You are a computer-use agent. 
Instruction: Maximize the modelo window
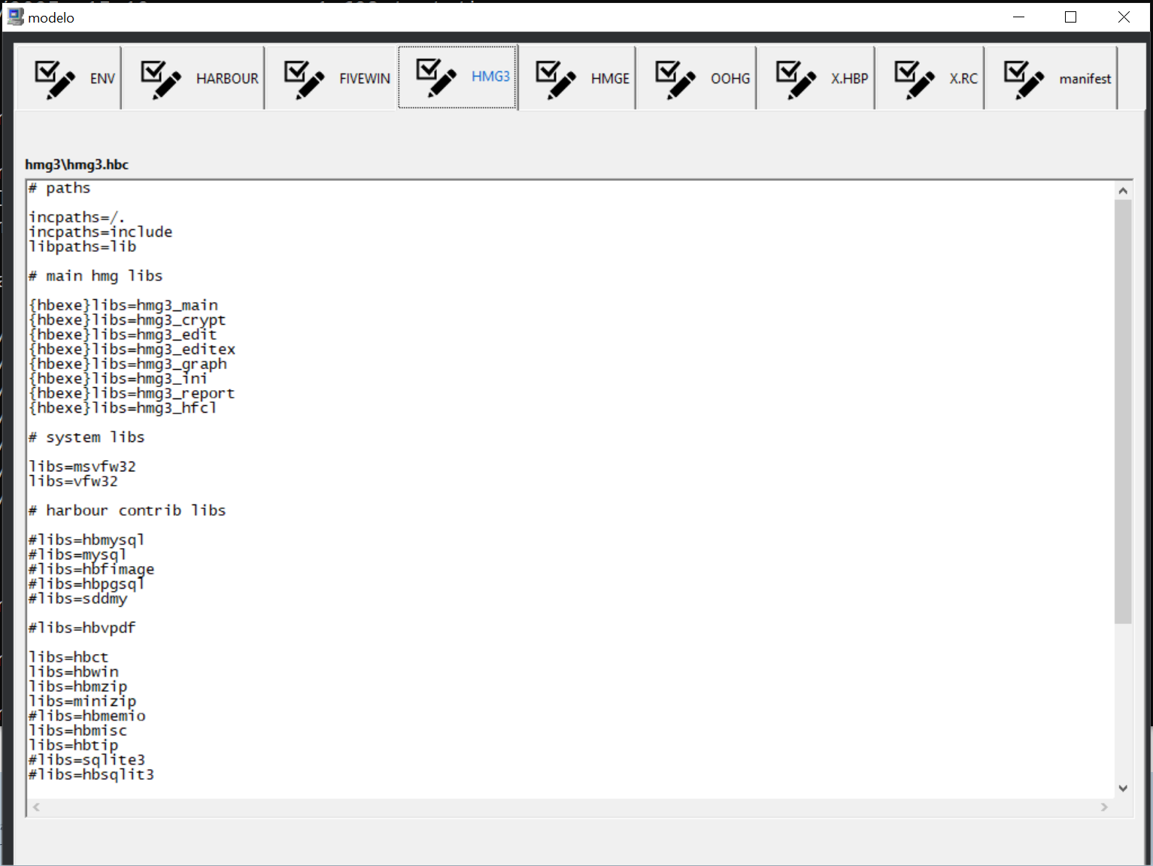coord(1071,17)
